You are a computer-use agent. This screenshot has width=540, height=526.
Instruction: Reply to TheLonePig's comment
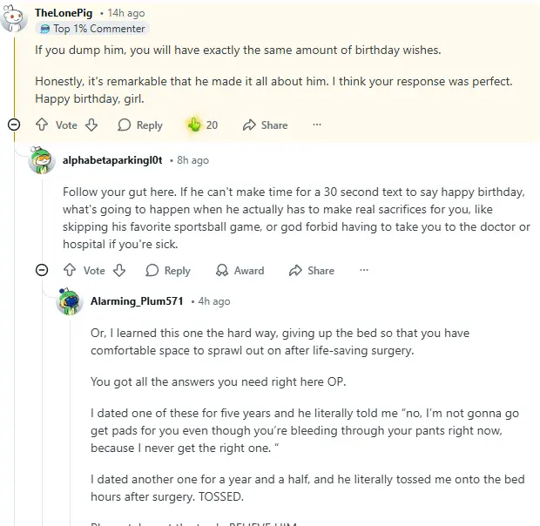coord(139,125)
